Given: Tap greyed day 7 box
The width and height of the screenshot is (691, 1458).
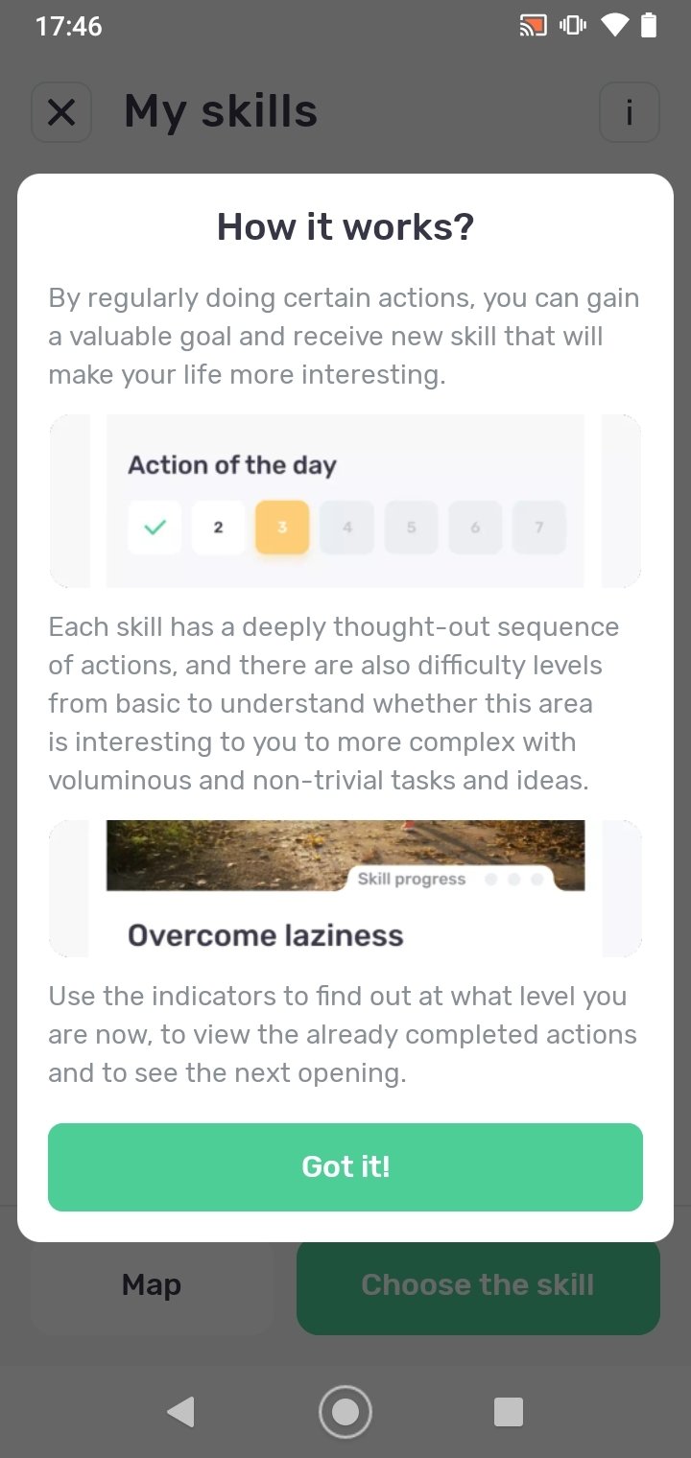Looking at the screenshot, I should [x=539, y=527].
